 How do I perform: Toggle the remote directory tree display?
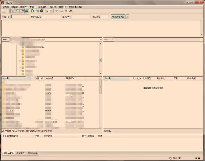(x=22, y=11)
